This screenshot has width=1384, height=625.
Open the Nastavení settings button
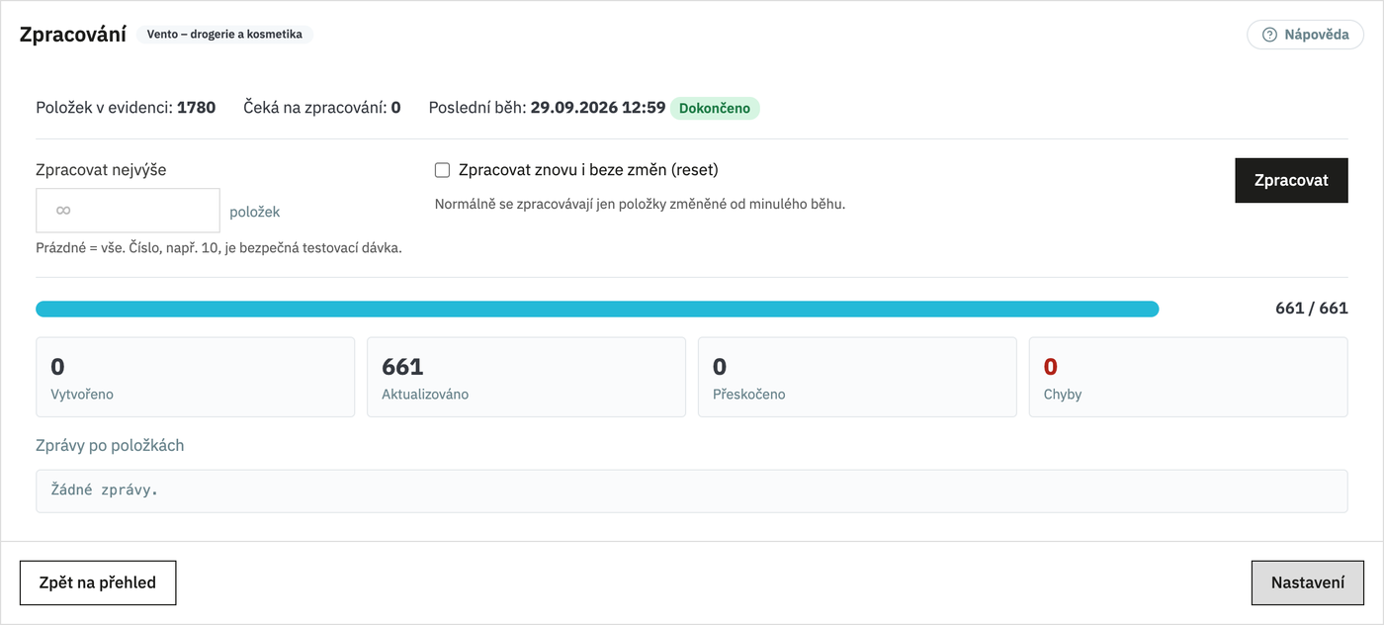1307,582
